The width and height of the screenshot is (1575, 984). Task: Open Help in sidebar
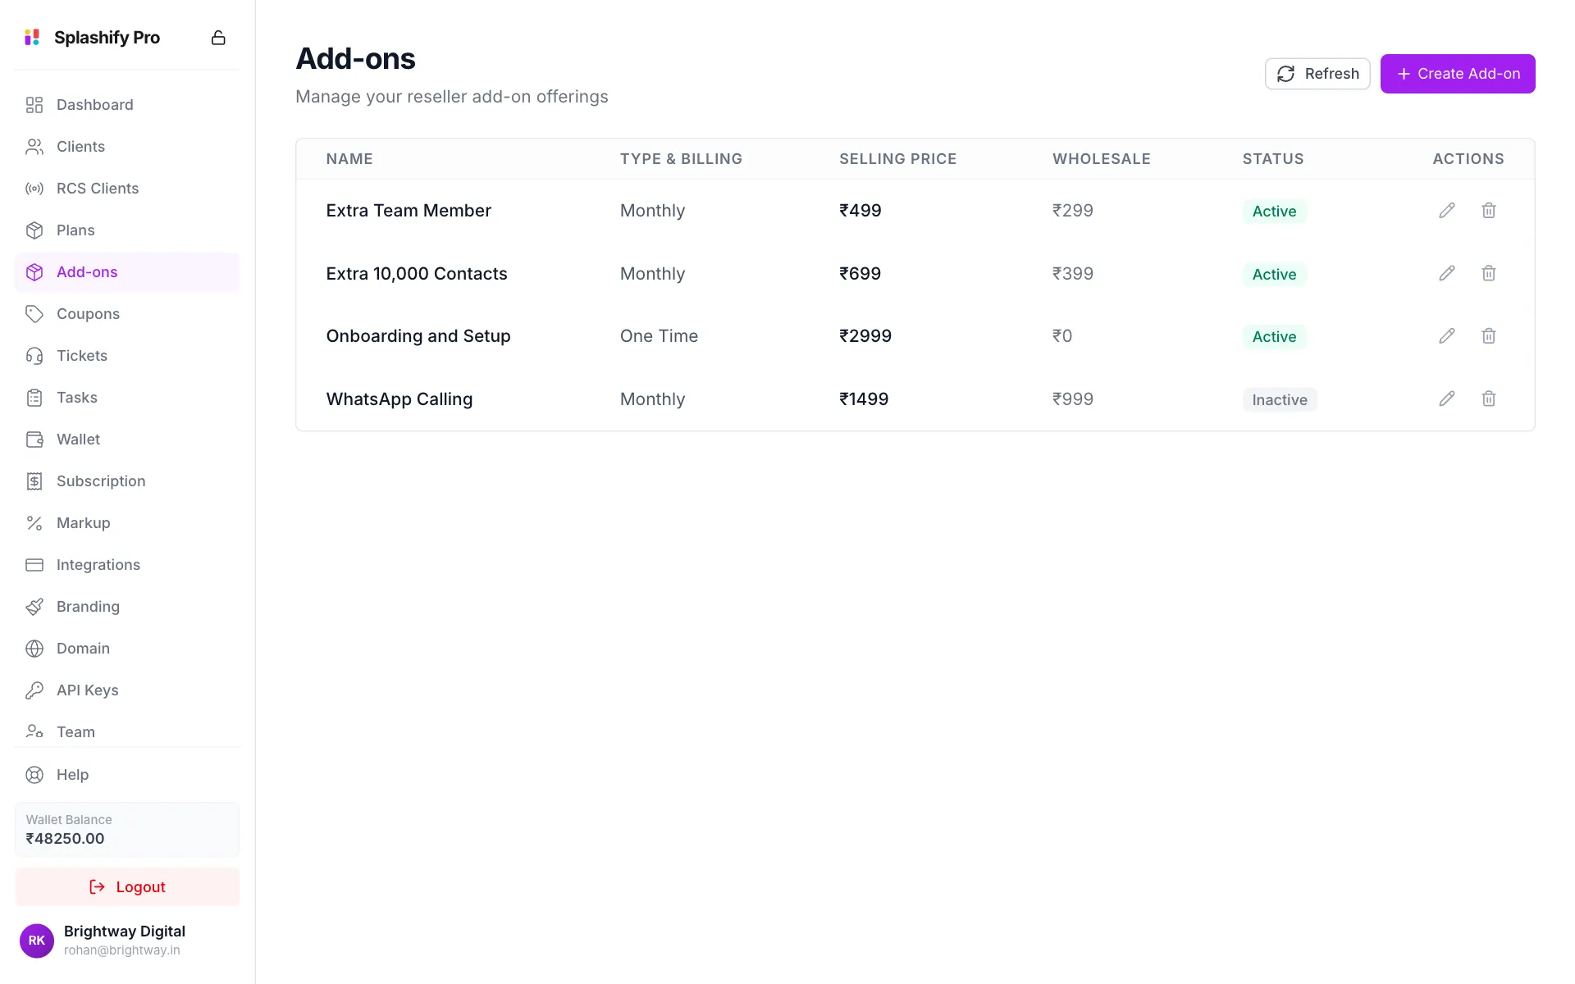[x=127, y=775]
